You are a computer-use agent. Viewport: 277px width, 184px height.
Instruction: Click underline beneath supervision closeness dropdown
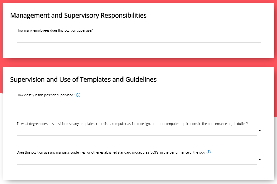coord(137,107)
